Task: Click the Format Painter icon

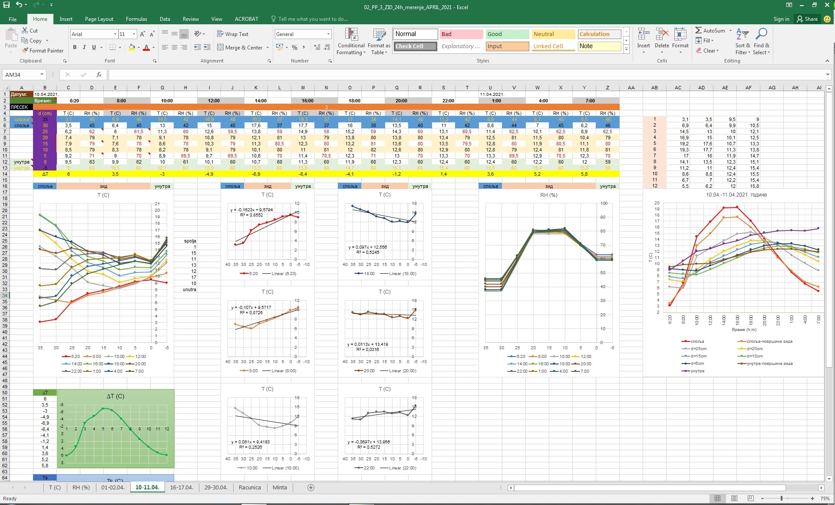Action: point(25,51)
